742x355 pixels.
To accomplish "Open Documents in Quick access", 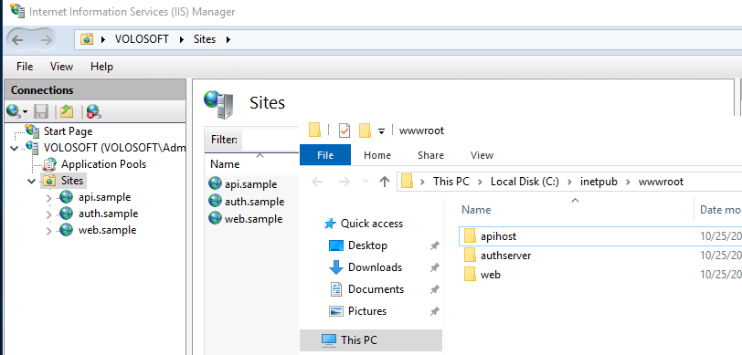I will point(376,288).
